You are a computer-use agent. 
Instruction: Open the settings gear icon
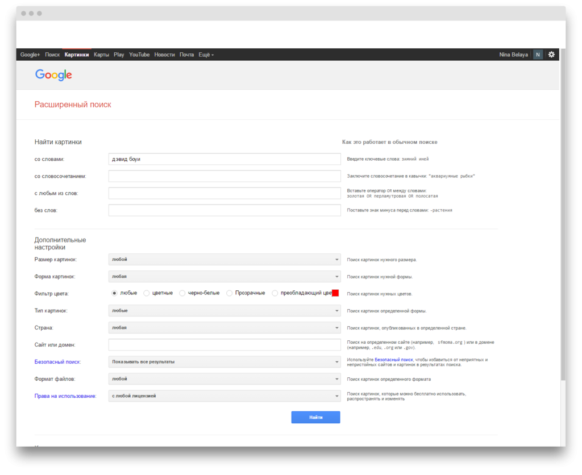(551, 55)
